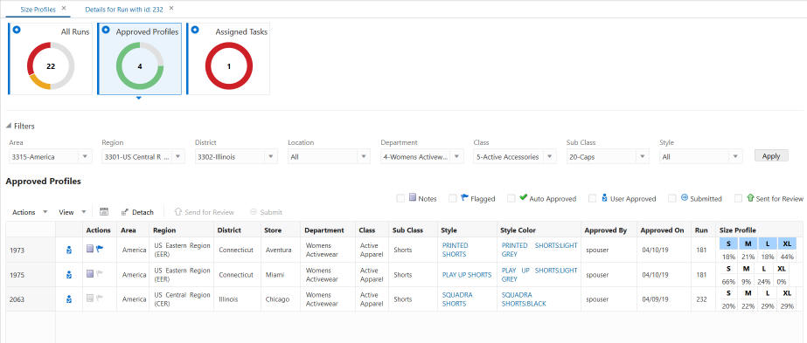Open PLAY UP SHORTS:LIGHT GREY style color link
807x343 pixels.
(539, 275)
